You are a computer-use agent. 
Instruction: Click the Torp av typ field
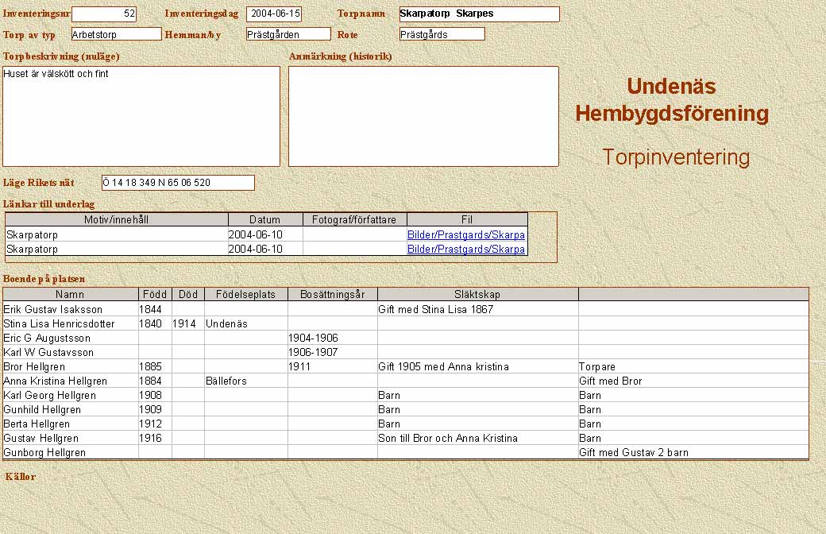tap(116, 34)
